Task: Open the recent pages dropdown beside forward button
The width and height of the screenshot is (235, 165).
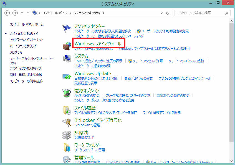Action: [x=21, y=13]
